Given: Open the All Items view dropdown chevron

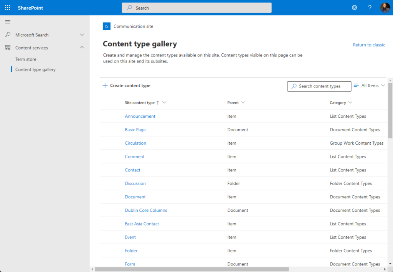Looking at the screenshot, I should click(383, 86).
